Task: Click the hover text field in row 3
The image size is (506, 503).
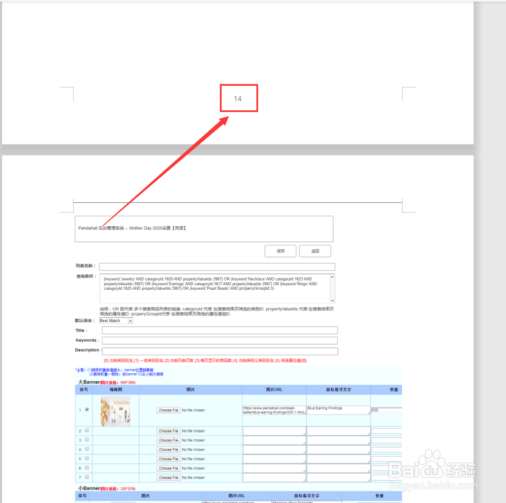Action: [339, 440]
